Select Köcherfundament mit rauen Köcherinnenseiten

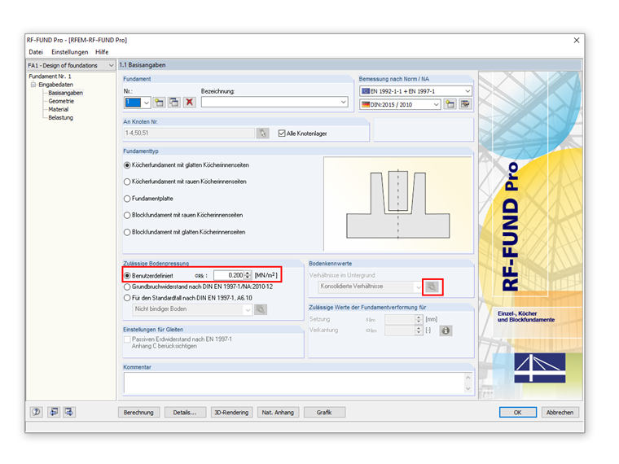pos(127,182)
